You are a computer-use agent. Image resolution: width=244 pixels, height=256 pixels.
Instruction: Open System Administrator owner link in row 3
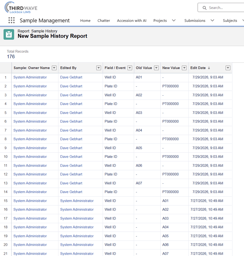[x=30, y=95]
